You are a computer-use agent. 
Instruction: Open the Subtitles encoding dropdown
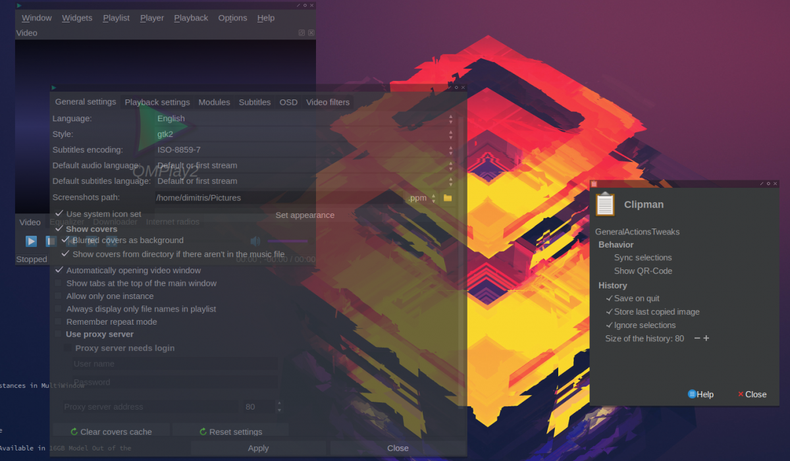point(305,150)
